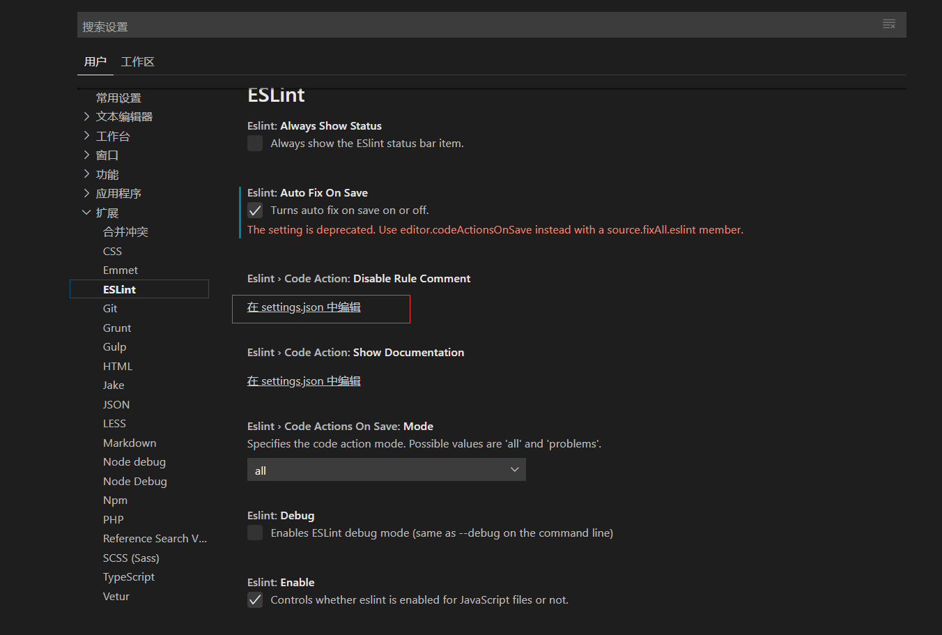Click settings.json edit link under Show Documentation
Viewport: 942px width, 635px height.
coord(304,381)
